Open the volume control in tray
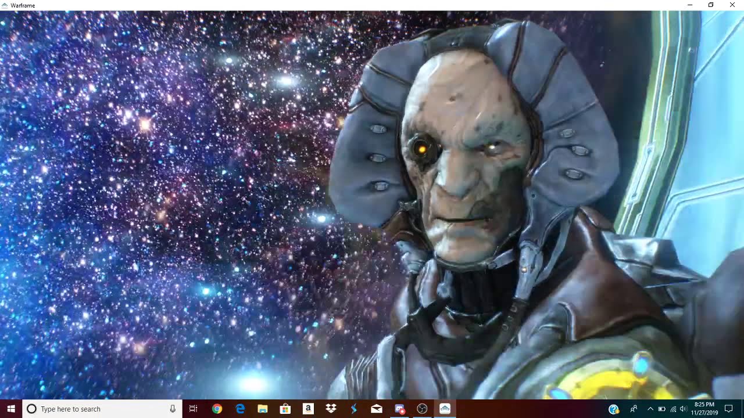The width and height of the screenshot is (744, 418). (x=684, y=409)
